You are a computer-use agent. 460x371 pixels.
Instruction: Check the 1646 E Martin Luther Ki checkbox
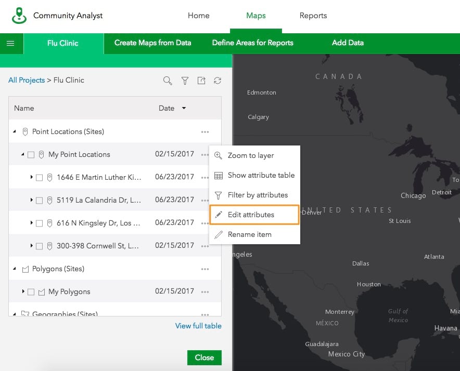[x=39, y=178]
